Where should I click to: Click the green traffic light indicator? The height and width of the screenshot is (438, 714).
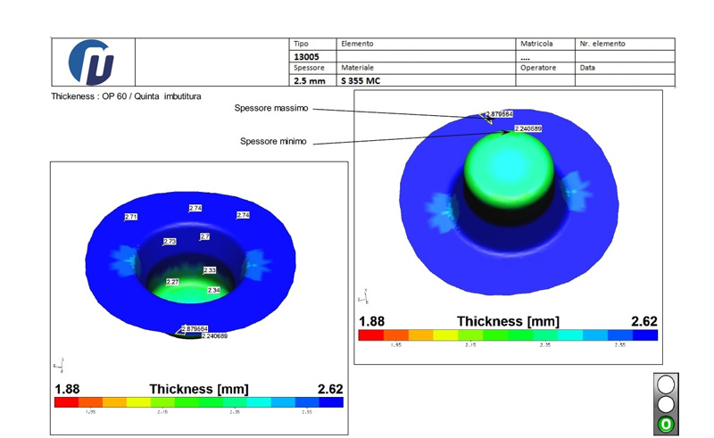tap(665, 424)
